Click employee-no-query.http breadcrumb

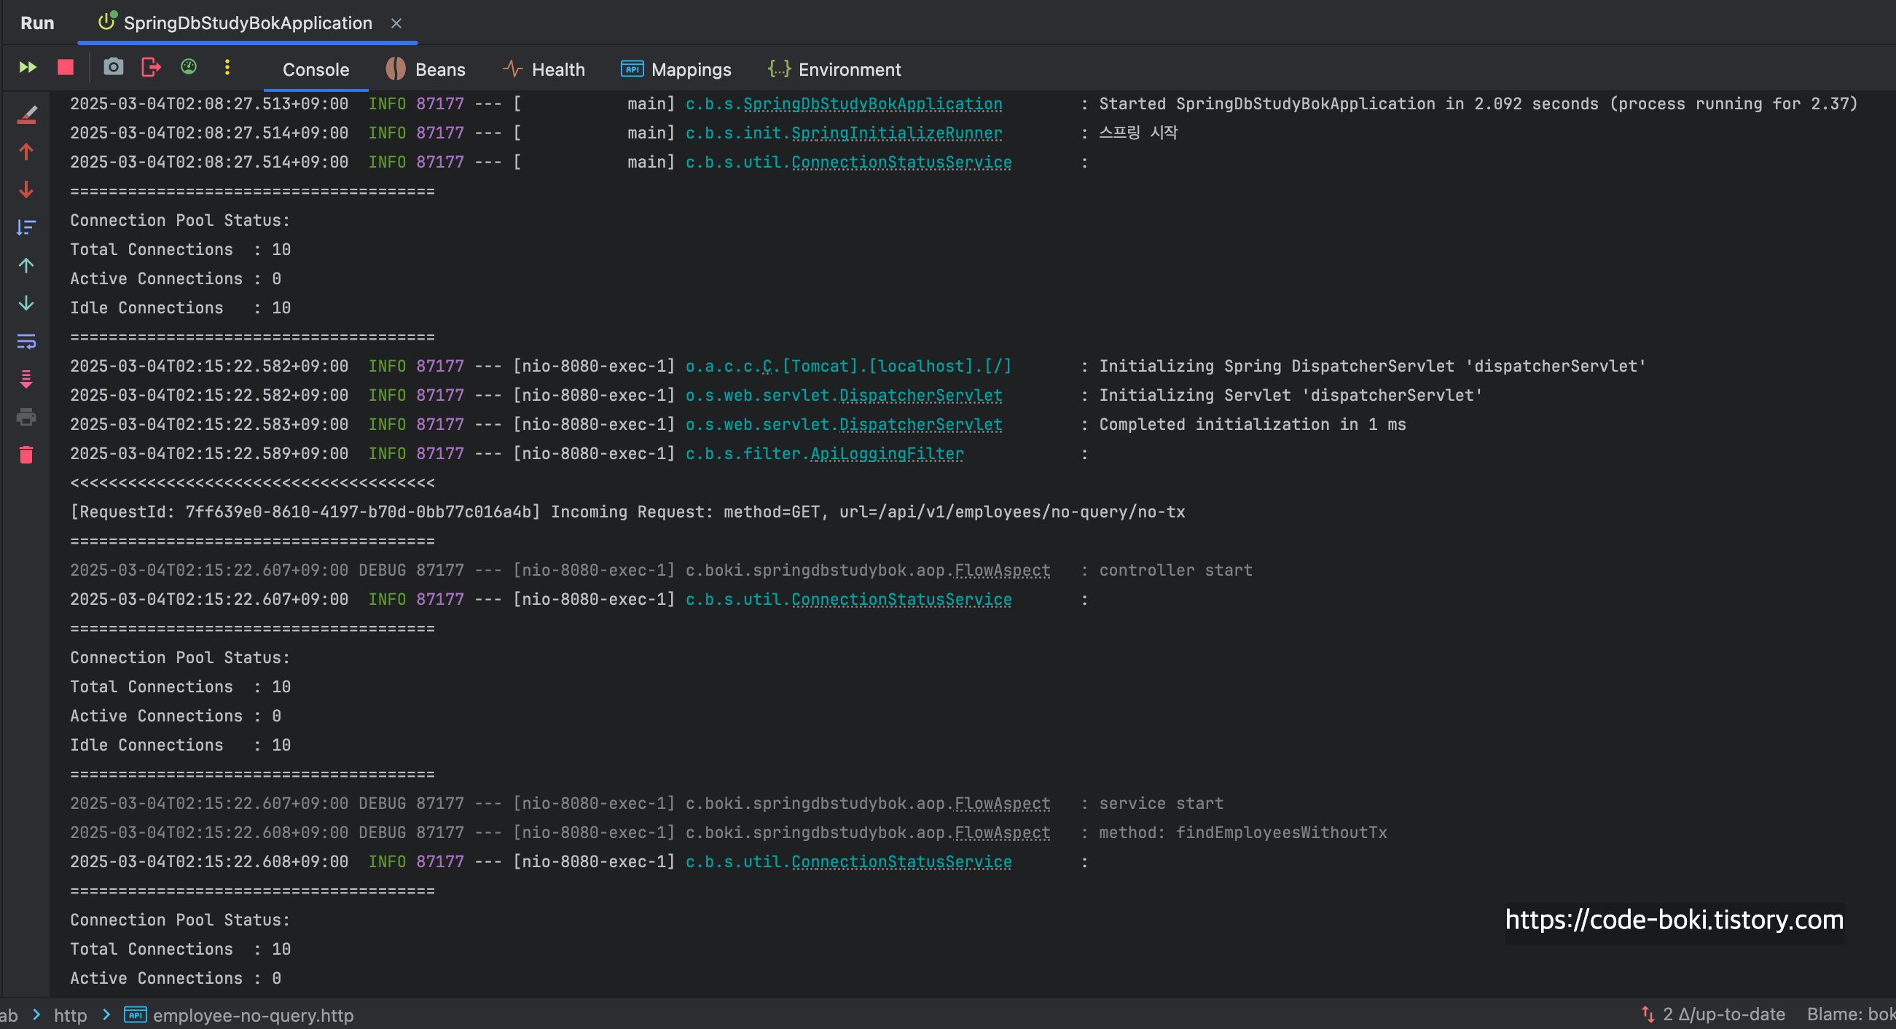pos(252,1015)
